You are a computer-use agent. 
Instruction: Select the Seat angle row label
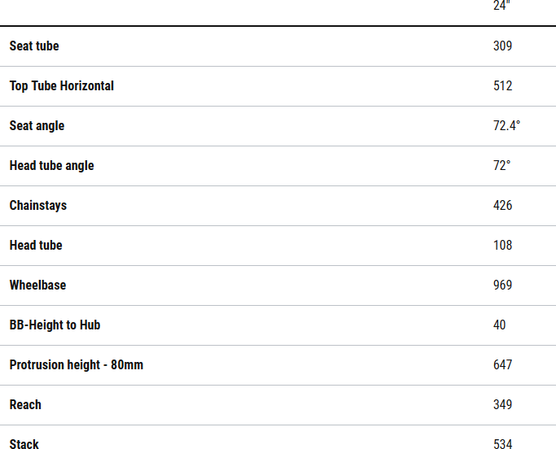coord(37,126)
